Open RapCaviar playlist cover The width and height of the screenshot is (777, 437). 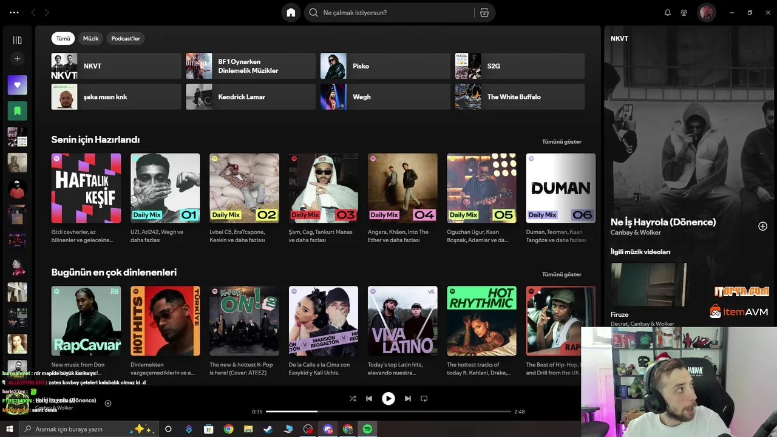[x=86, y=321]
